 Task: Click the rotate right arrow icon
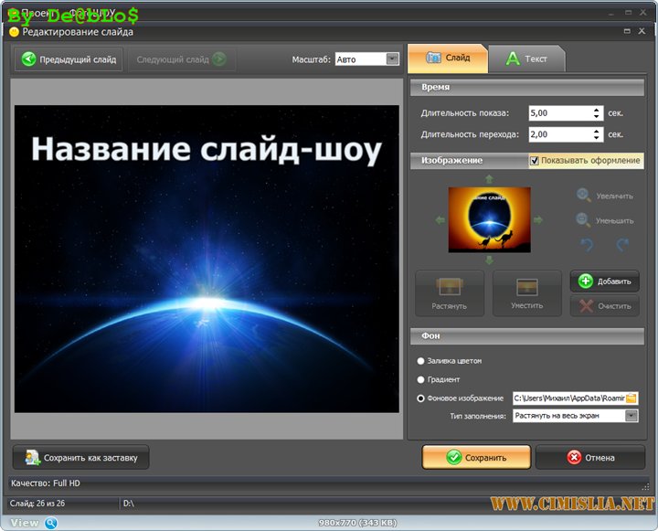[x=622, y=245]
